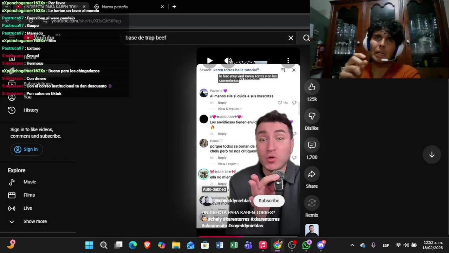Mute the short's volume speaker icon

pyautogui.click(x=228, y=61)
